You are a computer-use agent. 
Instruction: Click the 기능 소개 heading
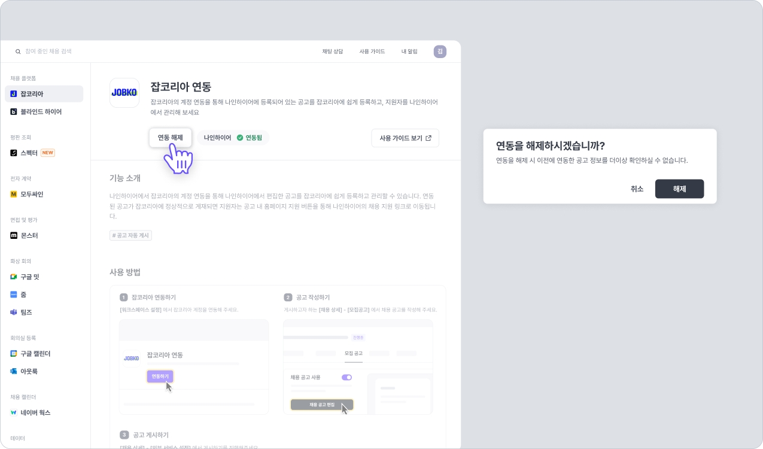pyautogui.click(x=125, y=178)
